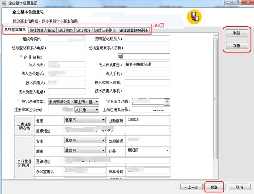
Task: Open the 企业成立时间 date picker arrow
Action: coord(167,102)
